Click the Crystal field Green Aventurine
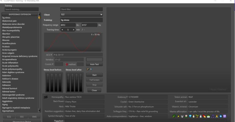The image size is (235, 122). (x=148, y=102)
